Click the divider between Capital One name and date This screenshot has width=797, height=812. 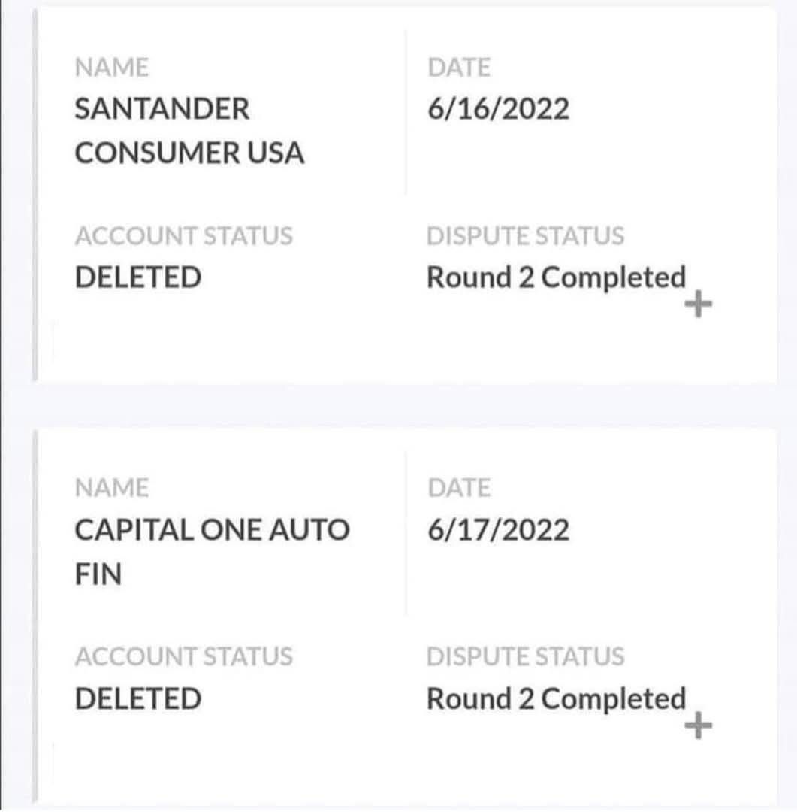(406, 534)
